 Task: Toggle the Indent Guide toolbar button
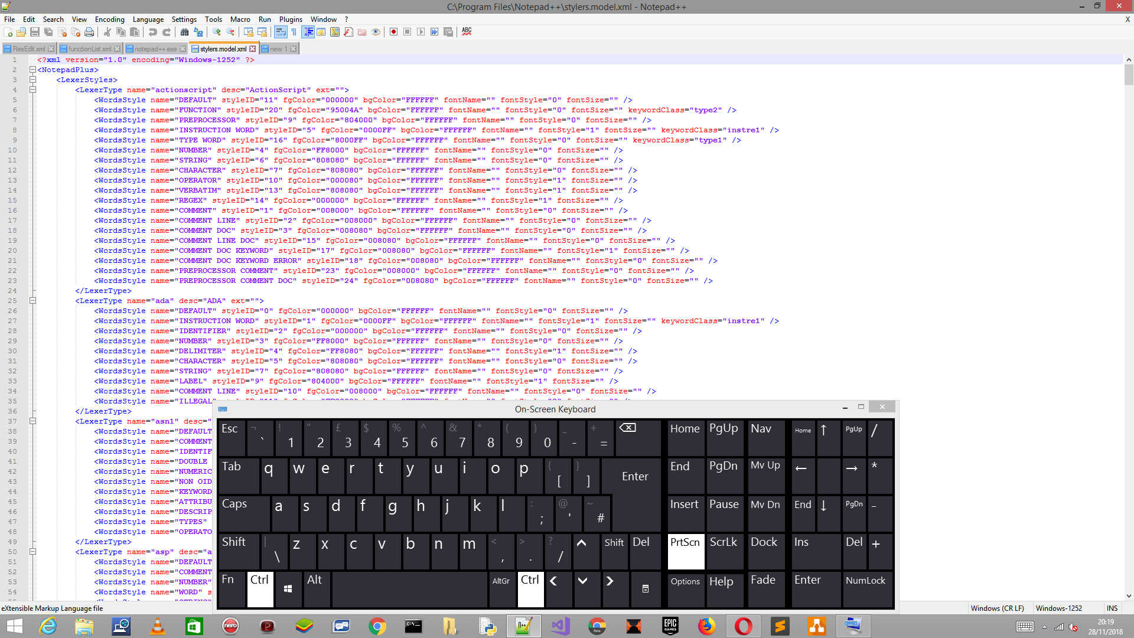[308, 32]
